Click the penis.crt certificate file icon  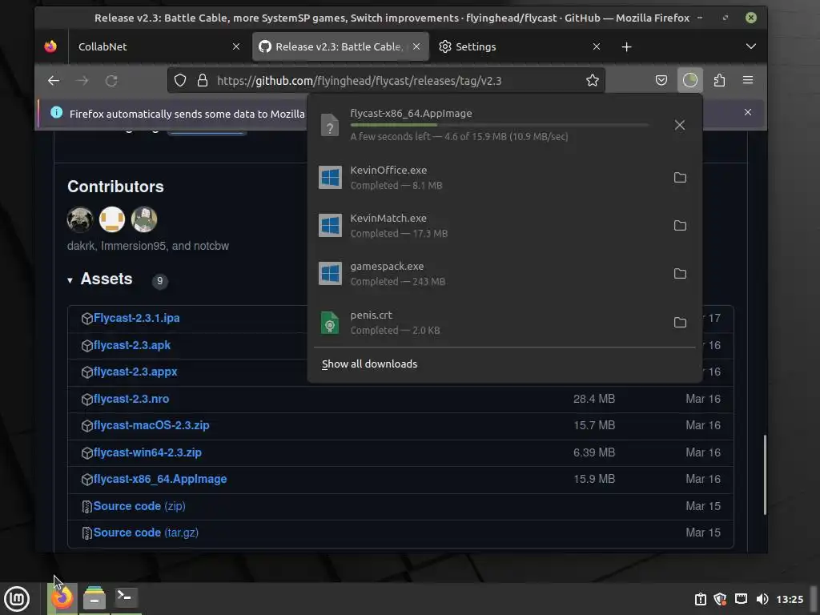point(330,323)
